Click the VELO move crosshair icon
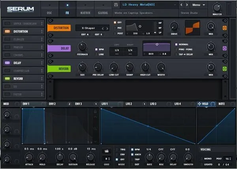Image resolution: width=237 pixels, height=169 pixels. pos(199,104)
